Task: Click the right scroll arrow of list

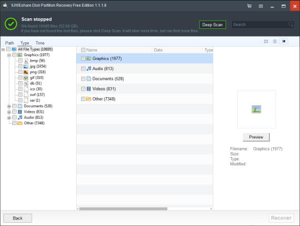Action: (211, 209)
